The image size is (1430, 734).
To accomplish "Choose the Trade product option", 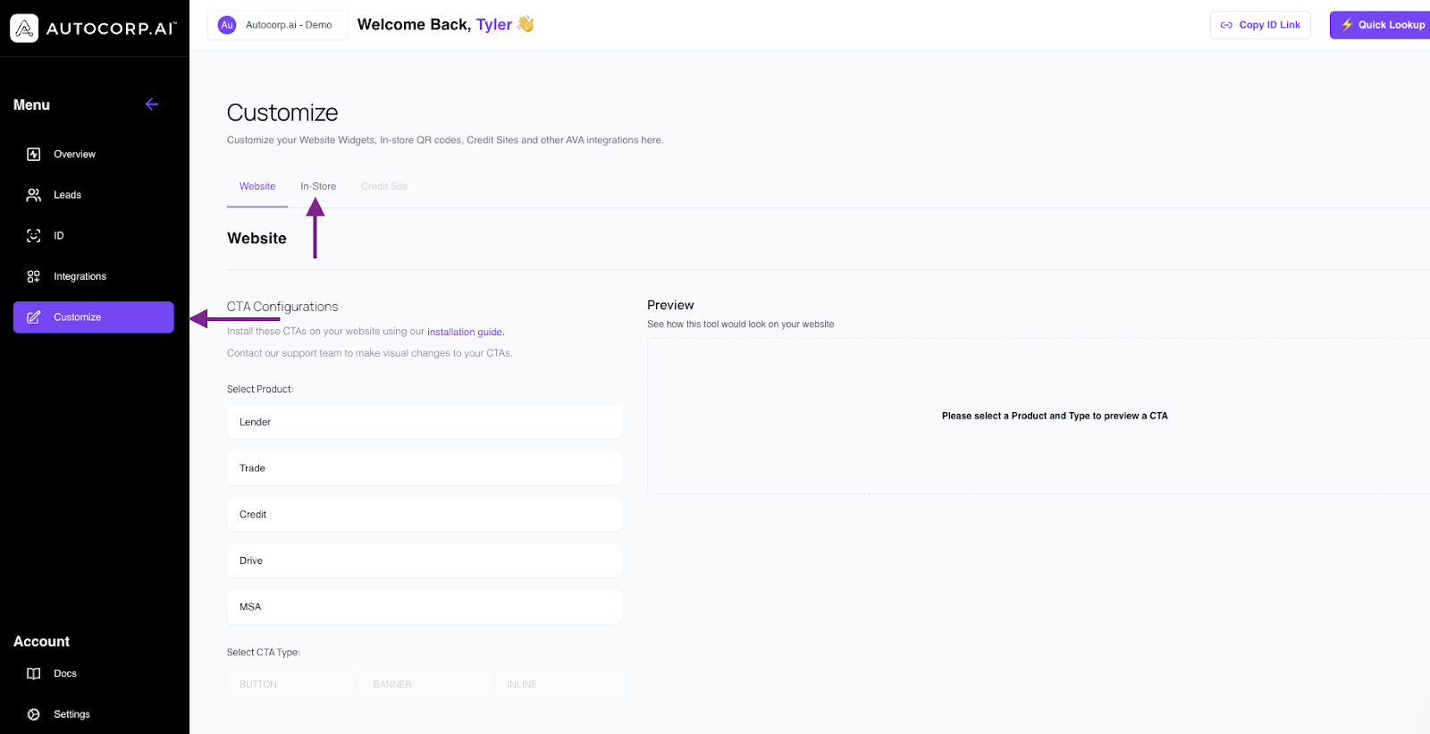I will pyautogui.click(x=424, y=468).
